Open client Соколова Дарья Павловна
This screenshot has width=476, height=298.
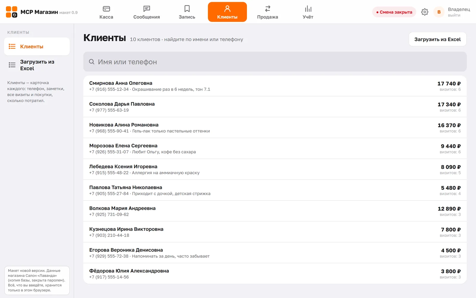point(275,107)
